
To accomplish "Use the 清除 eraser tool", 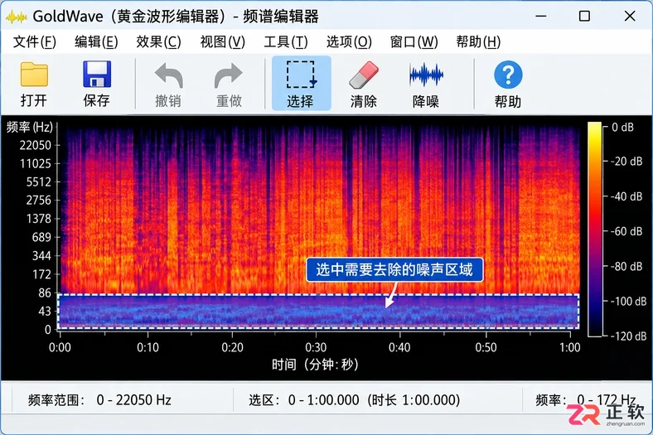I will tap(363, 84).
